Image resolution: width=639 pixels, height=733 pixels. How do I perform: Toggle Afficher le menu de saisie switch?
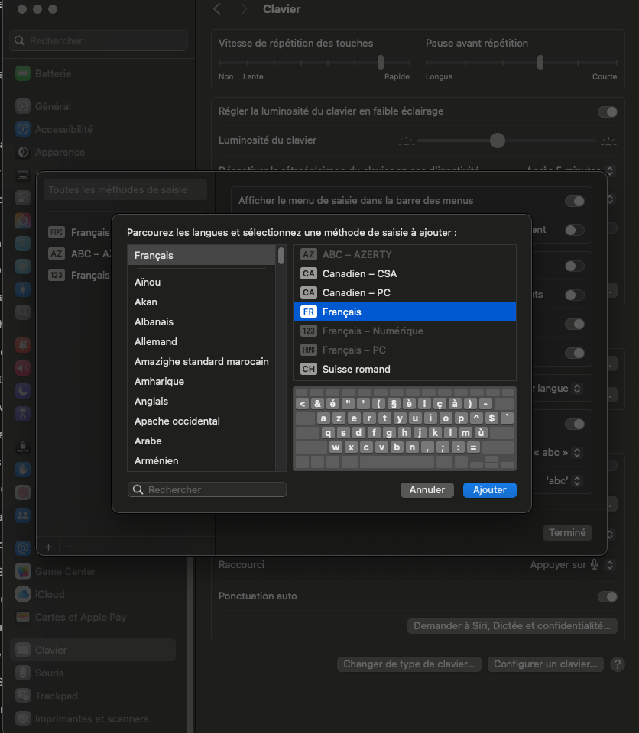(574, 201)
